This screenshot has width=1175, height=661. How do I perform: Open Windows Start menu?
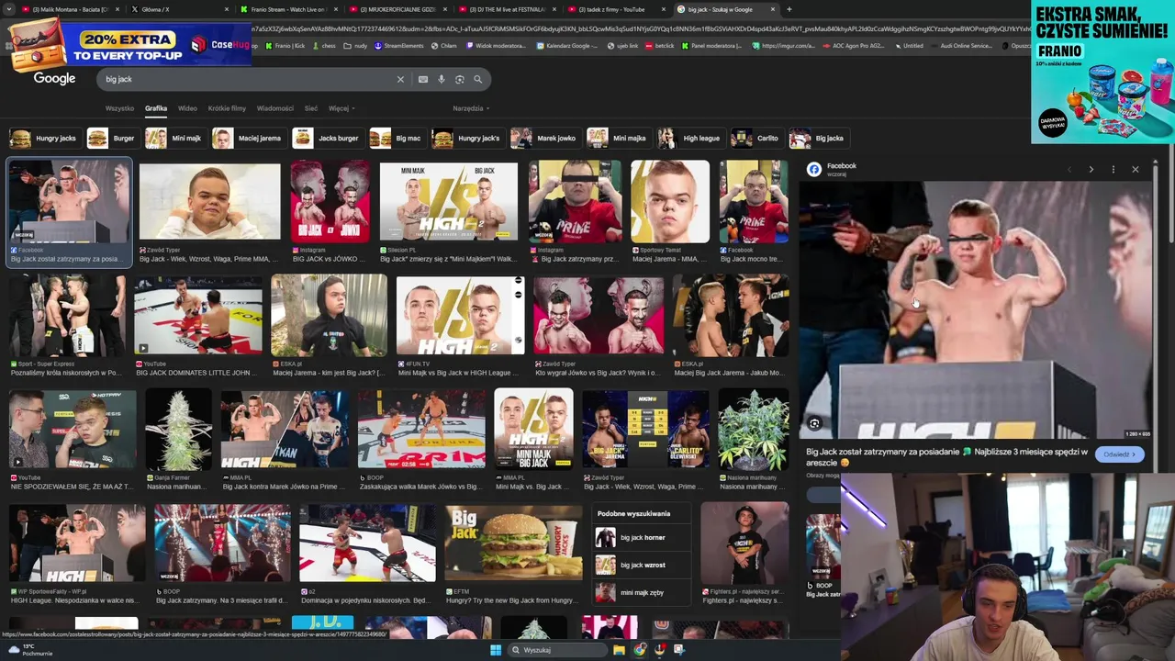pos(496,650)
